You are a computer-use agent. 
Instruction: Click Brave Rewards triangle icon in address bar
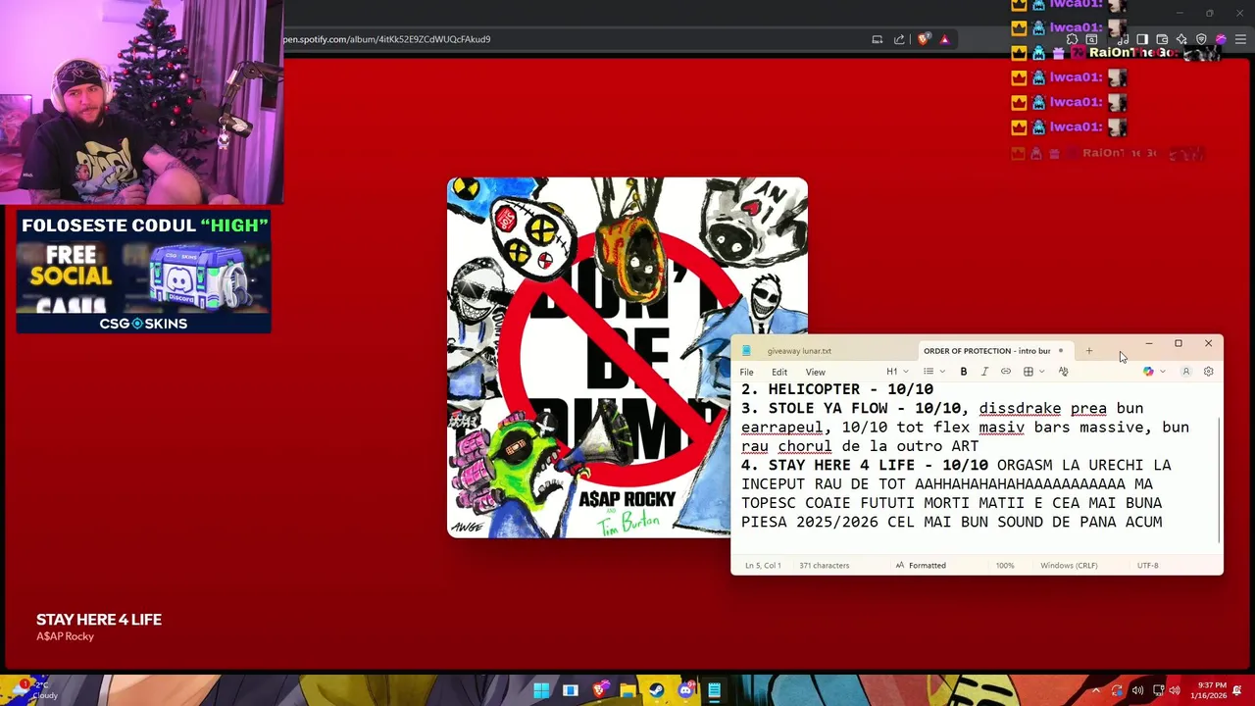(944, 39)
